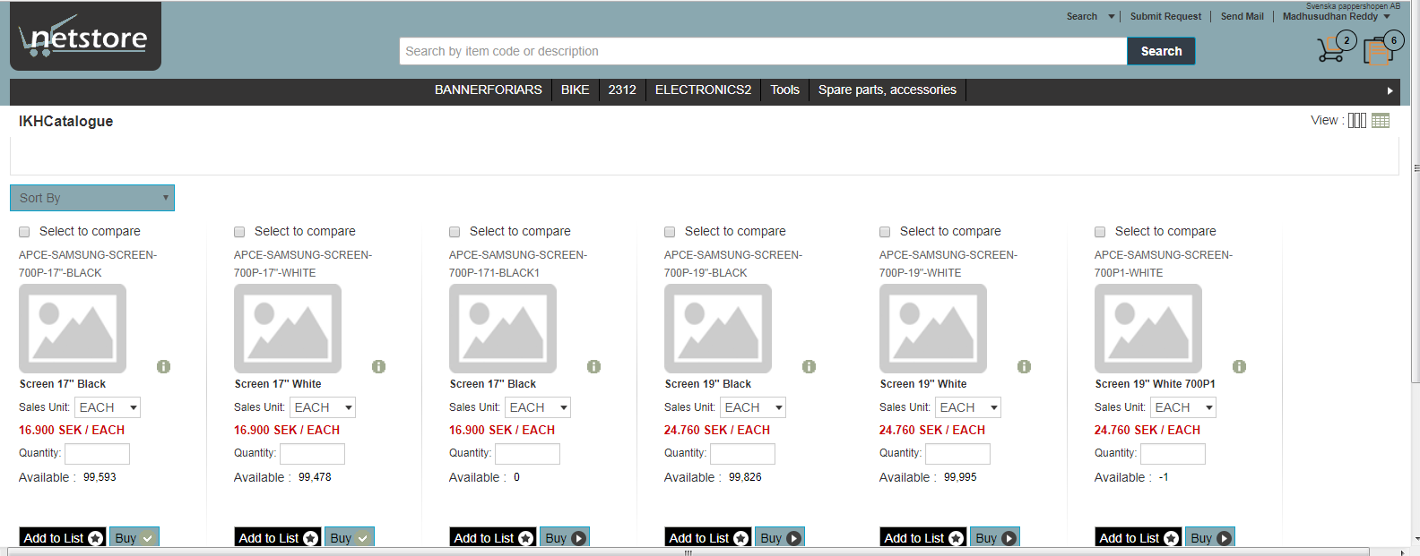Screen dimensions: 1420x556
Task: Open Madhusudhan Reddy user menu
Action: 1336,16
